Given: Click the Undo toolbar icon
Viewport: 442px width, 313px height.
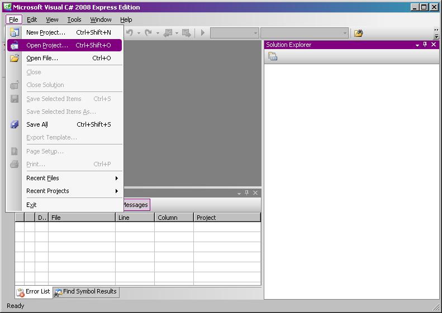Looking at the screenshot, I should 130,33.
